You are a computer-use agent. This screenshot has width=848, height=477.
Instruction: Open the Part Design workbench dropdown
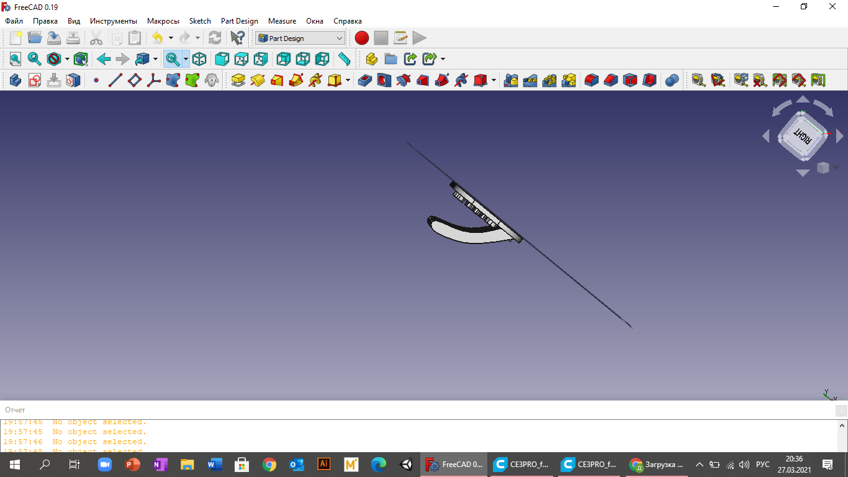pyautogui.click(x=300, y=38)
